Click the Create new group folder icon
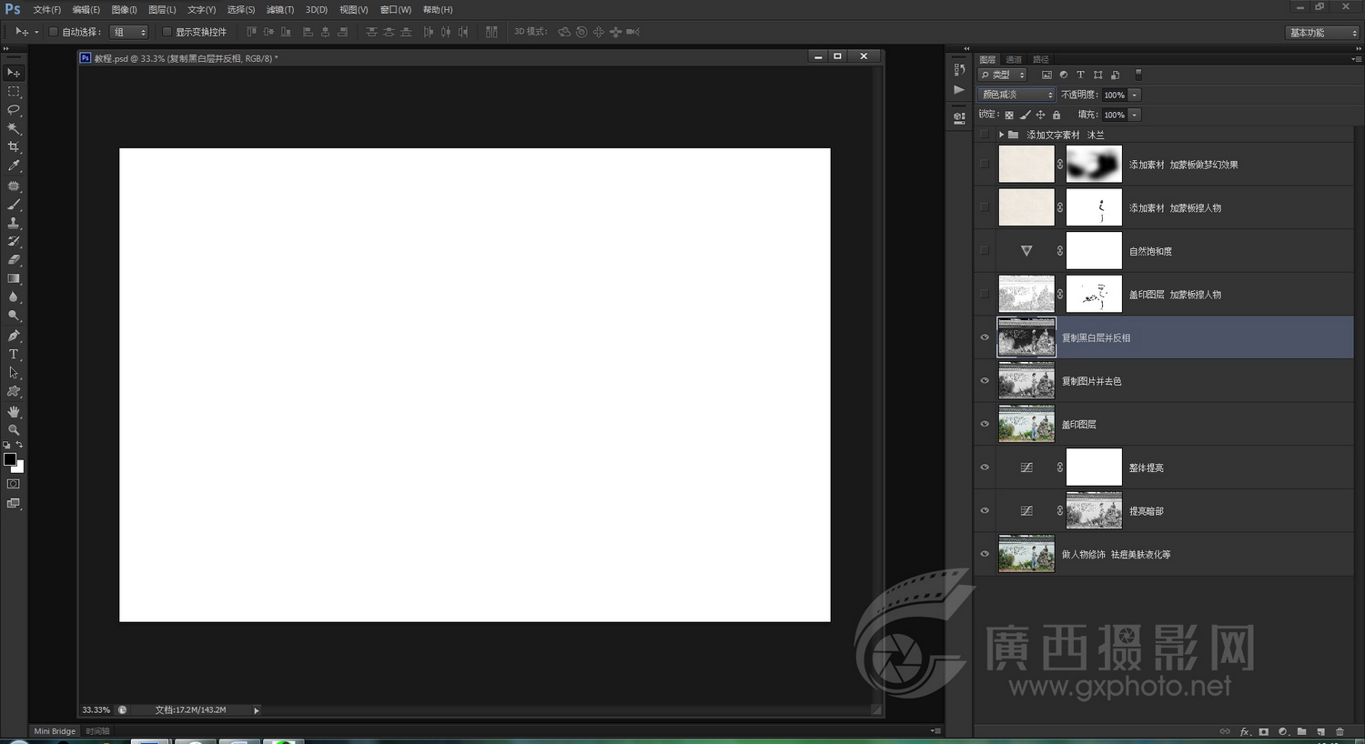Viewport: 1365px width, 744px height. (x=1301, y=731)
